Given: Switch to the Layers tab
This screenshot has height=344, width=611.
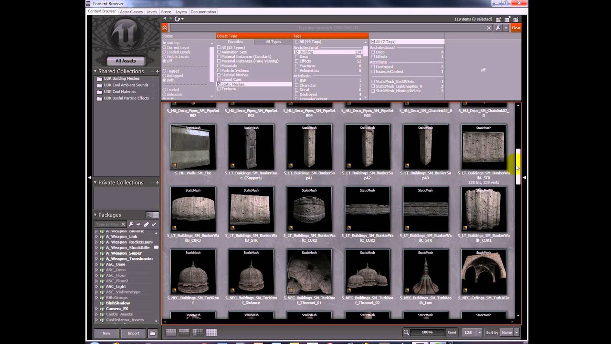Looking at the screenshot, I should 181,11.
